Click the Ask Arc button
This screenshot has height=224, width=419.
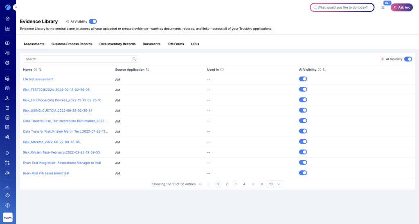click(401, 7)
